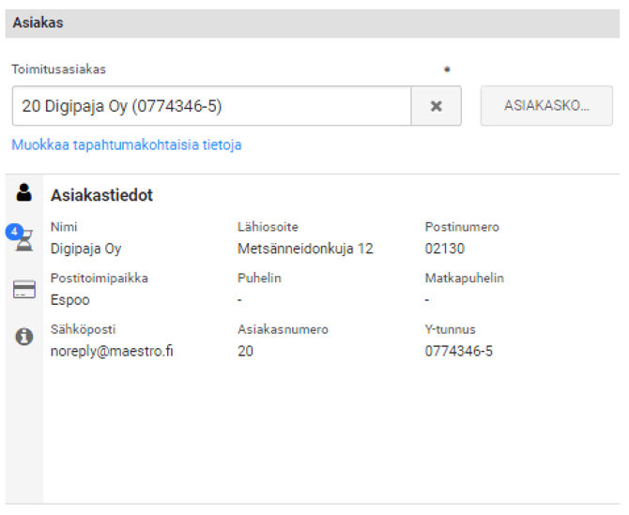This screenshot has width=629, height=515.
Task: Click the Postinumero label
Action: pos(462,227)
